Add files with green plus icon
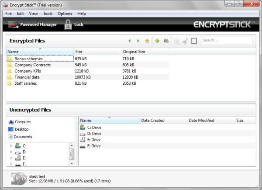The width and height of the screenshot is (262, 190). pyautogui.click(x=157, y=41)
